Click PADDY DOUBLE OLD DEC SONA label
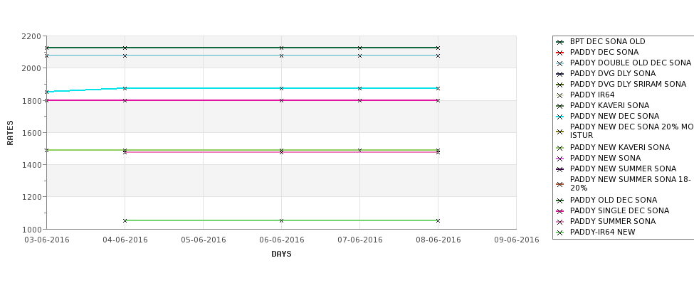The height and width of the screenshot is (305, 694). point(630,63)
